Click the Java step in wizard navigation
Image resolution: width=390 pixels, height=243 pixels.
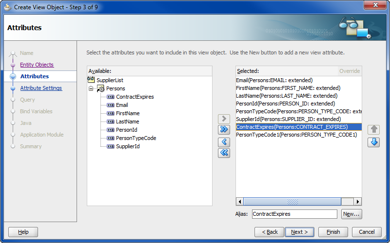click(x=26, y=123)
